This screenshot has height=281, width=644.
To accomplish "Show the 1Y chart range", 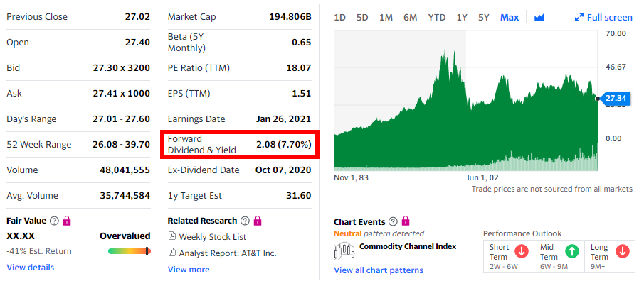I will (x=462, y=18).
